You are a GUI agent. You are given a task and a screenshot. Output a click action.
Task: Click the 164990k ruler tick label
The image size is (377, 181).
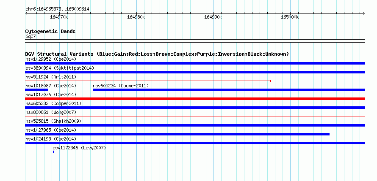[213, 17]
